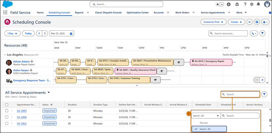Click the SA-0019 Emergency Repair appointment
The height and width of the screenshot is (133, 272).
point(211,62)
